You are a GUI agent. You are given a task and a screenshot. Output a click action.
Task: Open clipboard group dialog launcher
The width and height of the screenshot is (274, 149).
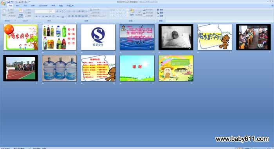point(15,20)
